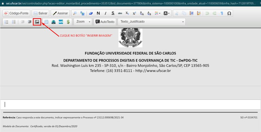This screenshot has width=261, height=132.
Task: Open the Zoom dropdown
Action: 83,22
